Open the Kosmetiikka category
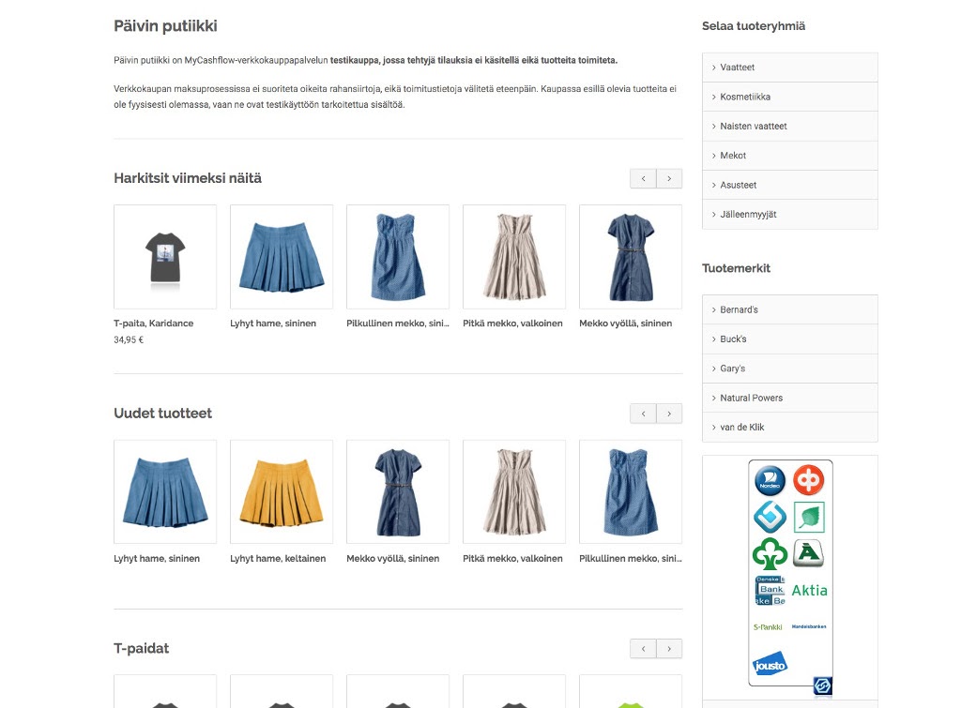Viewport: 961px width, 708px height. pos(790,97)
